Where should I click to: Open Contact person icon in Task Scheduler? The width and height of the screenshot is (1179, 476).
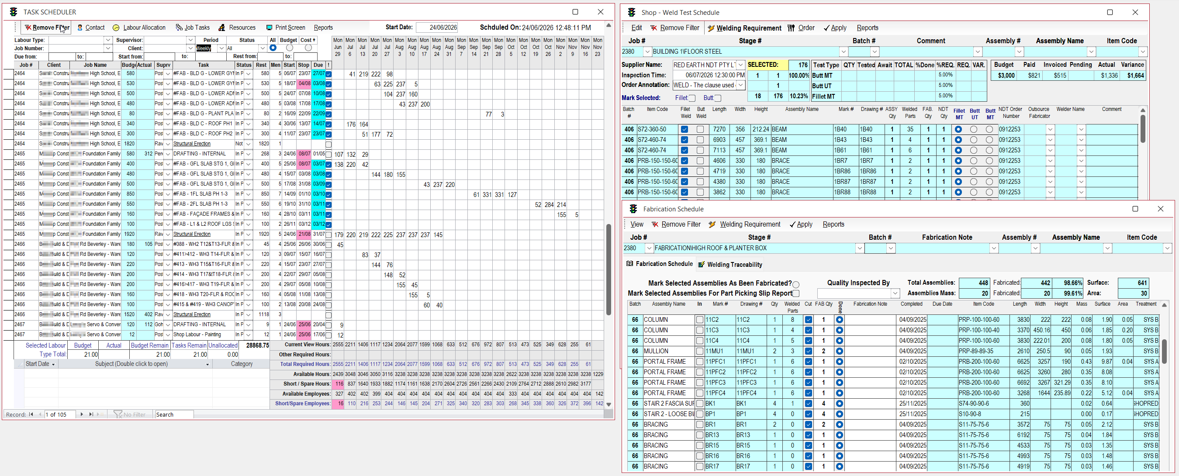(x=80, y=28)
